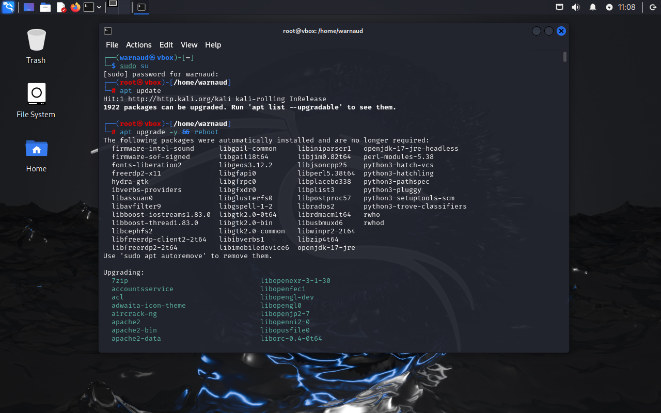This screenshot has height=413, width=661.
Task: Open the Kali applications menu
Action: click(x=8, y=7)
